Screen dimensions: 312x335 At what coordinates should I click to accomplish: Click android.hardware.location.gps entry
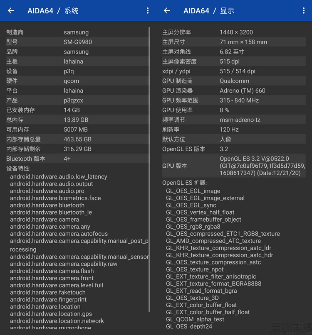click(51, 314)
